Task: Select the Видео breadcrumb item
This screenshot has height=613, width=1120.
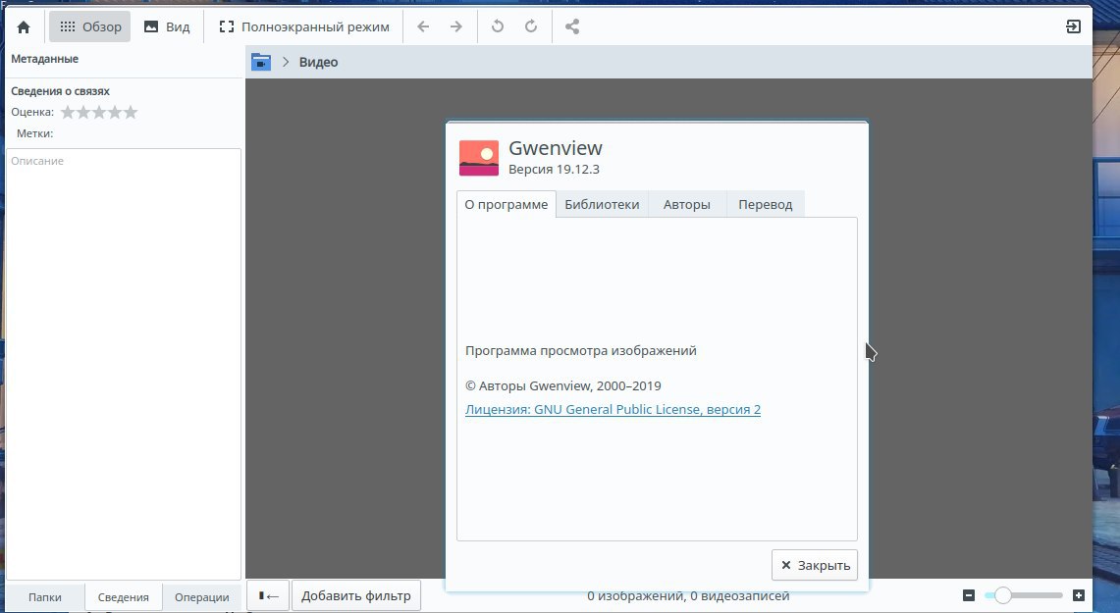Action: (319, 62)
